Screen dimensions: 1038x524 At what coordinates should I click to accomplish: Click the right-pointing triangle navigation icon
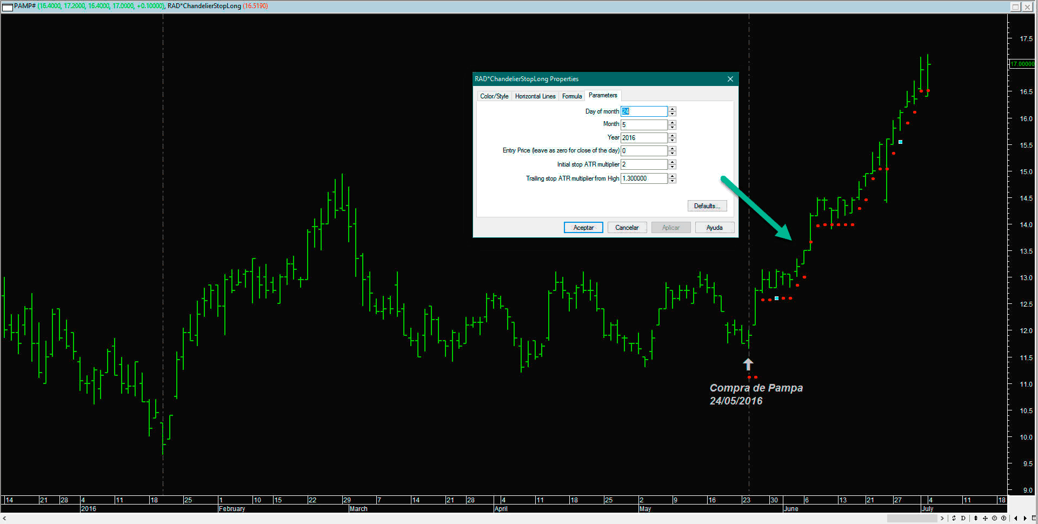(1025, 518)
